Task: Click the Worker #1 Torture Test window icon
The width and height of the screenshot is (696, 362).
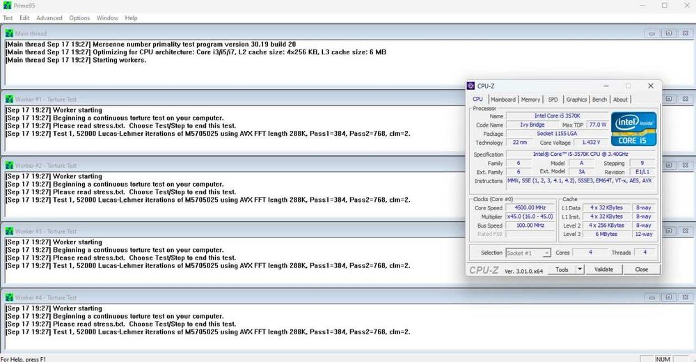Action: pyautogui.click(x=9, y=99)
